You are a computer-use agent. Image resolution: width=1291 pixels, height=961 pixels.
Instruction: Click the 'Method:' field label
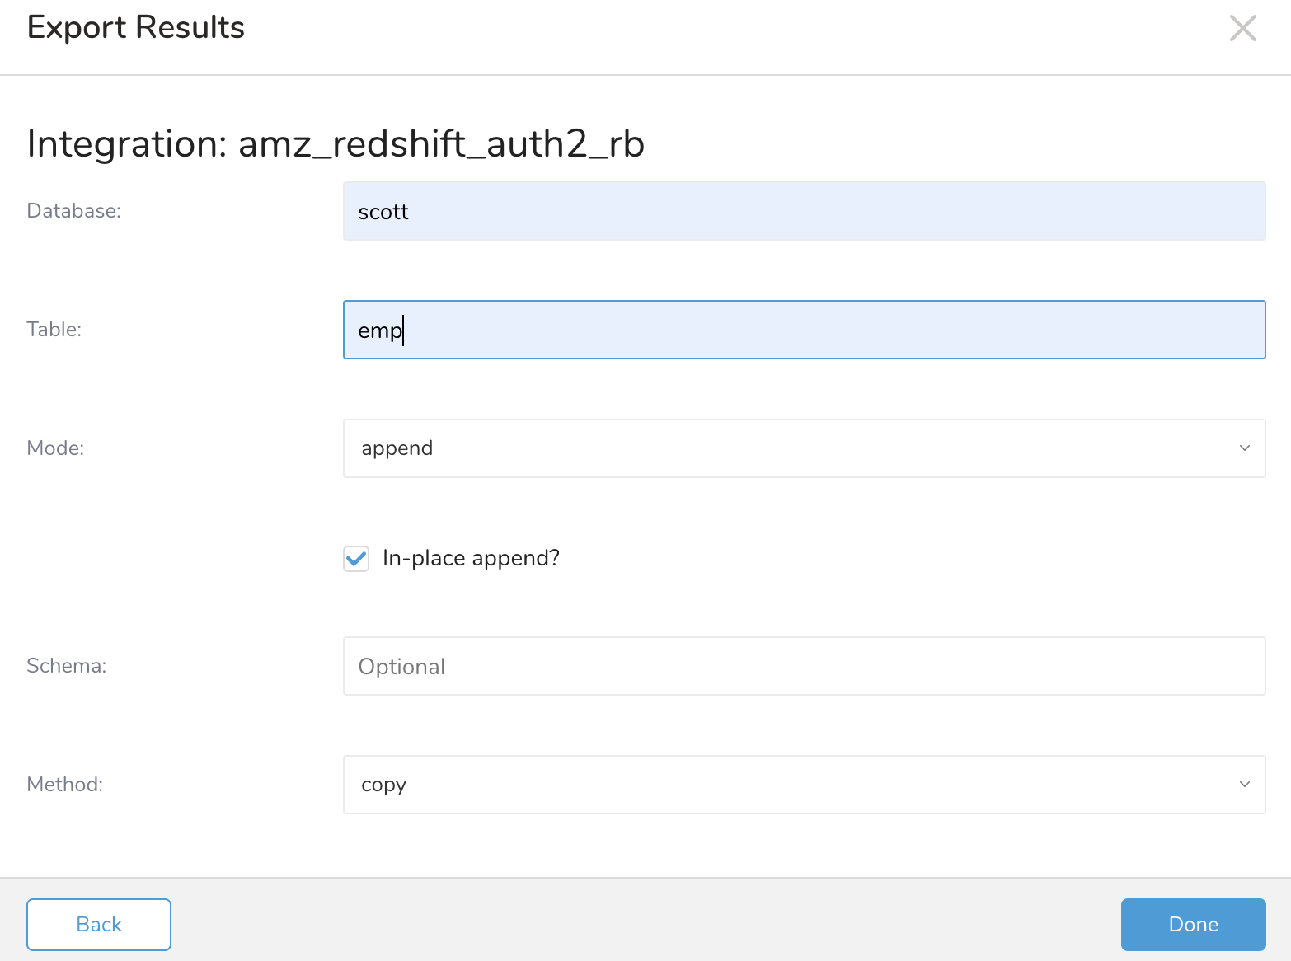click(x=65, y=785)
